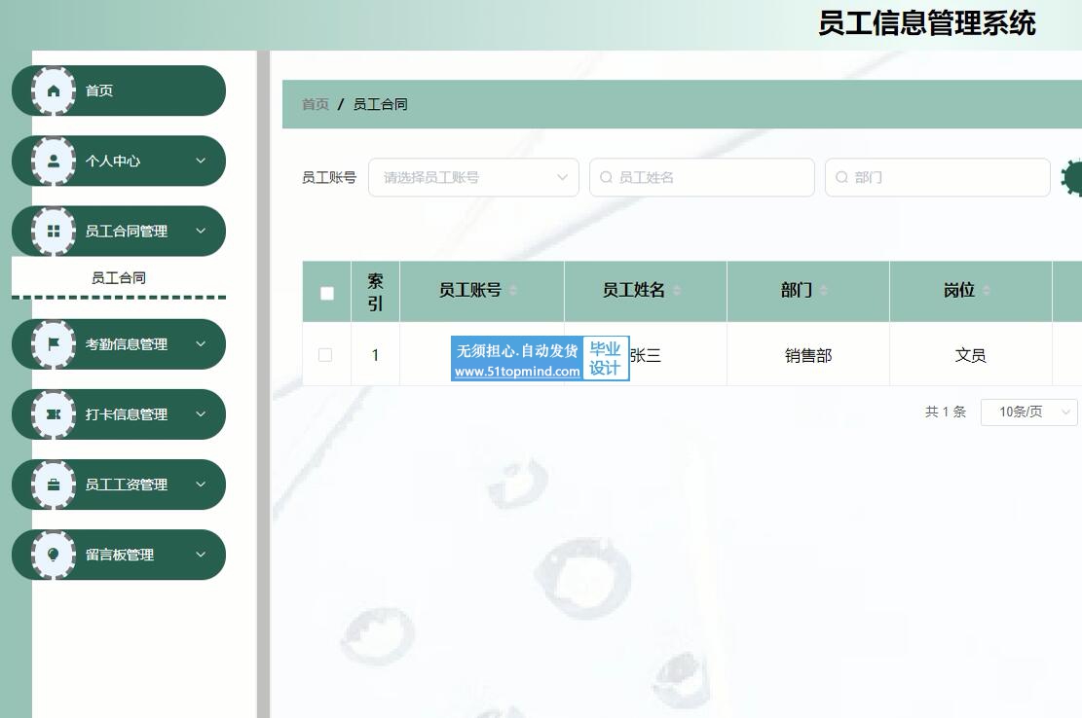Open the 留言板管理 menu label
Image resolution: width=1082 pixels, height=718 pixels.
pos(120,555)
